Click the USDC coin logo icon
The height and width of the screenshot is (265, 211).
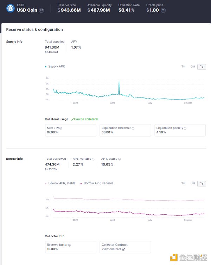[11, 8]
